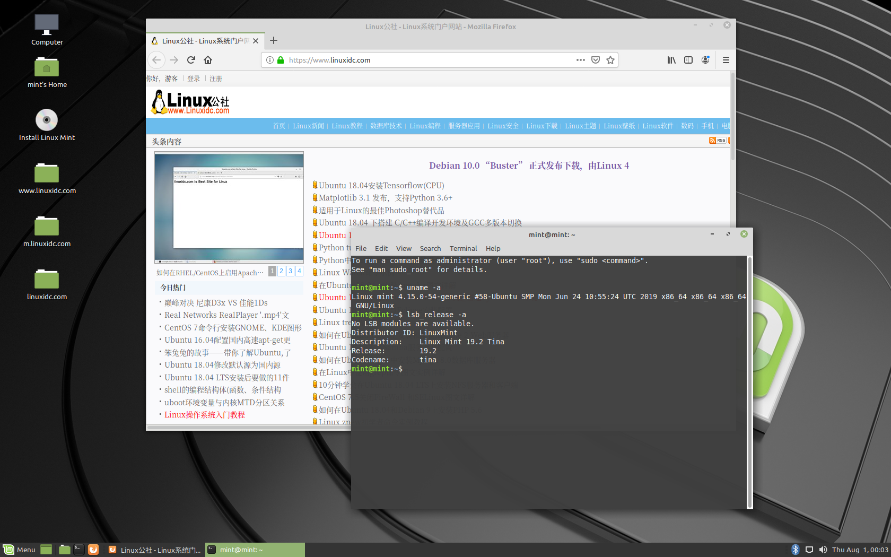Open the Firefox account icon

[705, 60]
